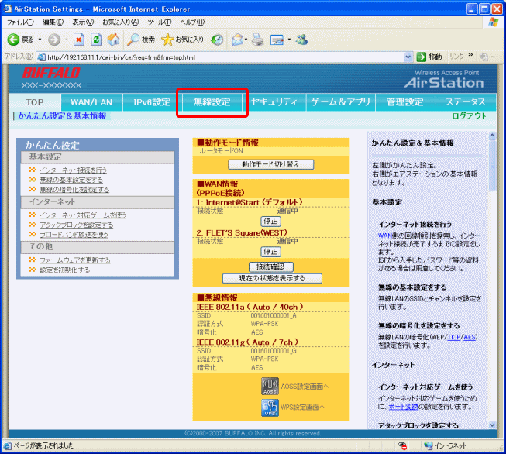Image resolution: width=506 pixels, height=454 pixels.
Task: Open インターネット対応ゲームを使う link
Action: [83, 215]
